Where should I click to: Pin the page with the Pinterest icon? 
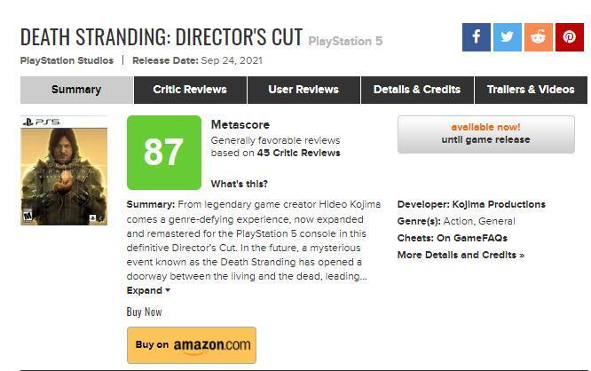(x=570, y=37)
